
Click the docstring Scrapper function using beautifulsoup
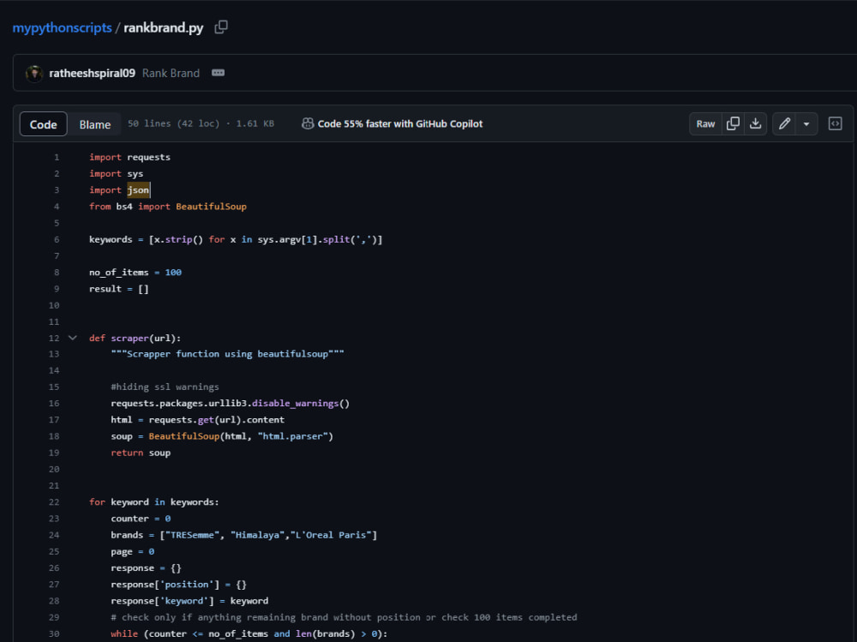tap(227, 354)
